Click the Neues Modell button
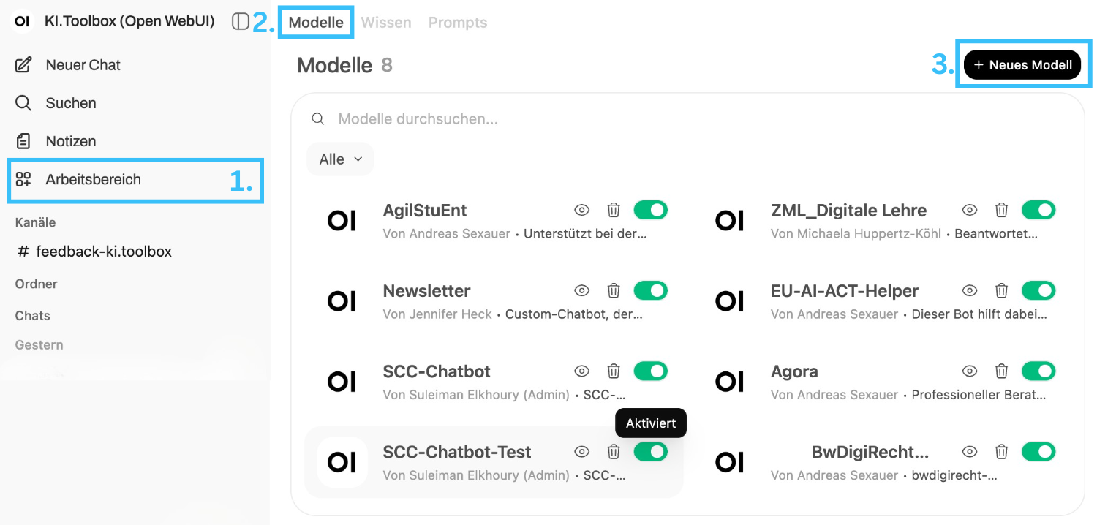 point(1022,65)
